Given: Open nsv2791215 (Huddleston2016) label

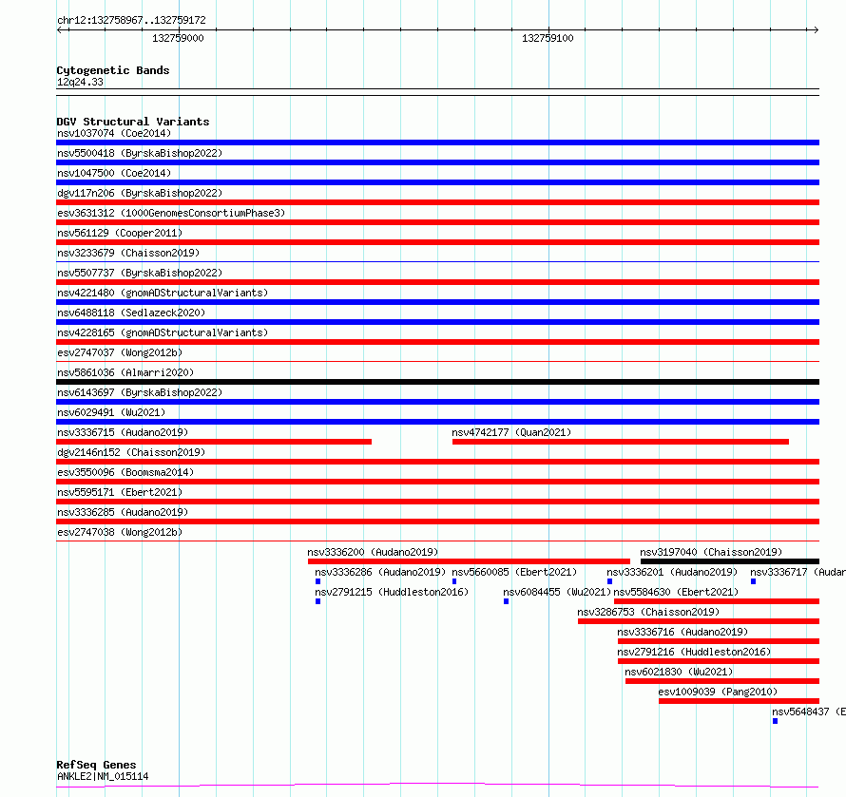Looking at the screenshot, I should click(392, 592).
